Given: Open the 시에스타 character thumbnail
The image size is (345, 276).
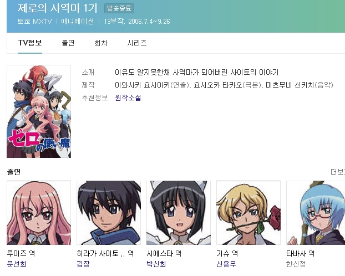Looking at the screenshot, I should tap(179, 213).
